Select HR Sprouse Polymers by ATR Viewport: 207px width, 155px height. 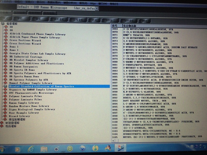tap(28, 80)
